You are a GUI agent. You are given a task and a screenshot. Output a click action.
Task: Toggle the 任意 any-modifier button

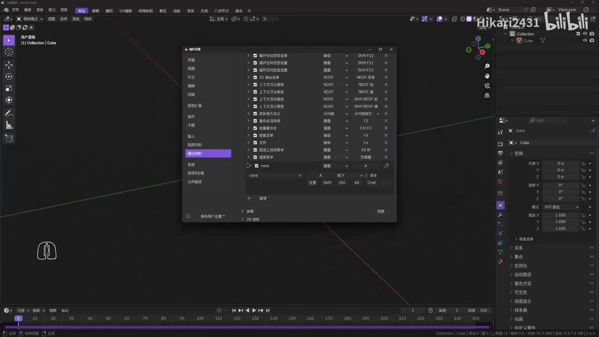313,183
